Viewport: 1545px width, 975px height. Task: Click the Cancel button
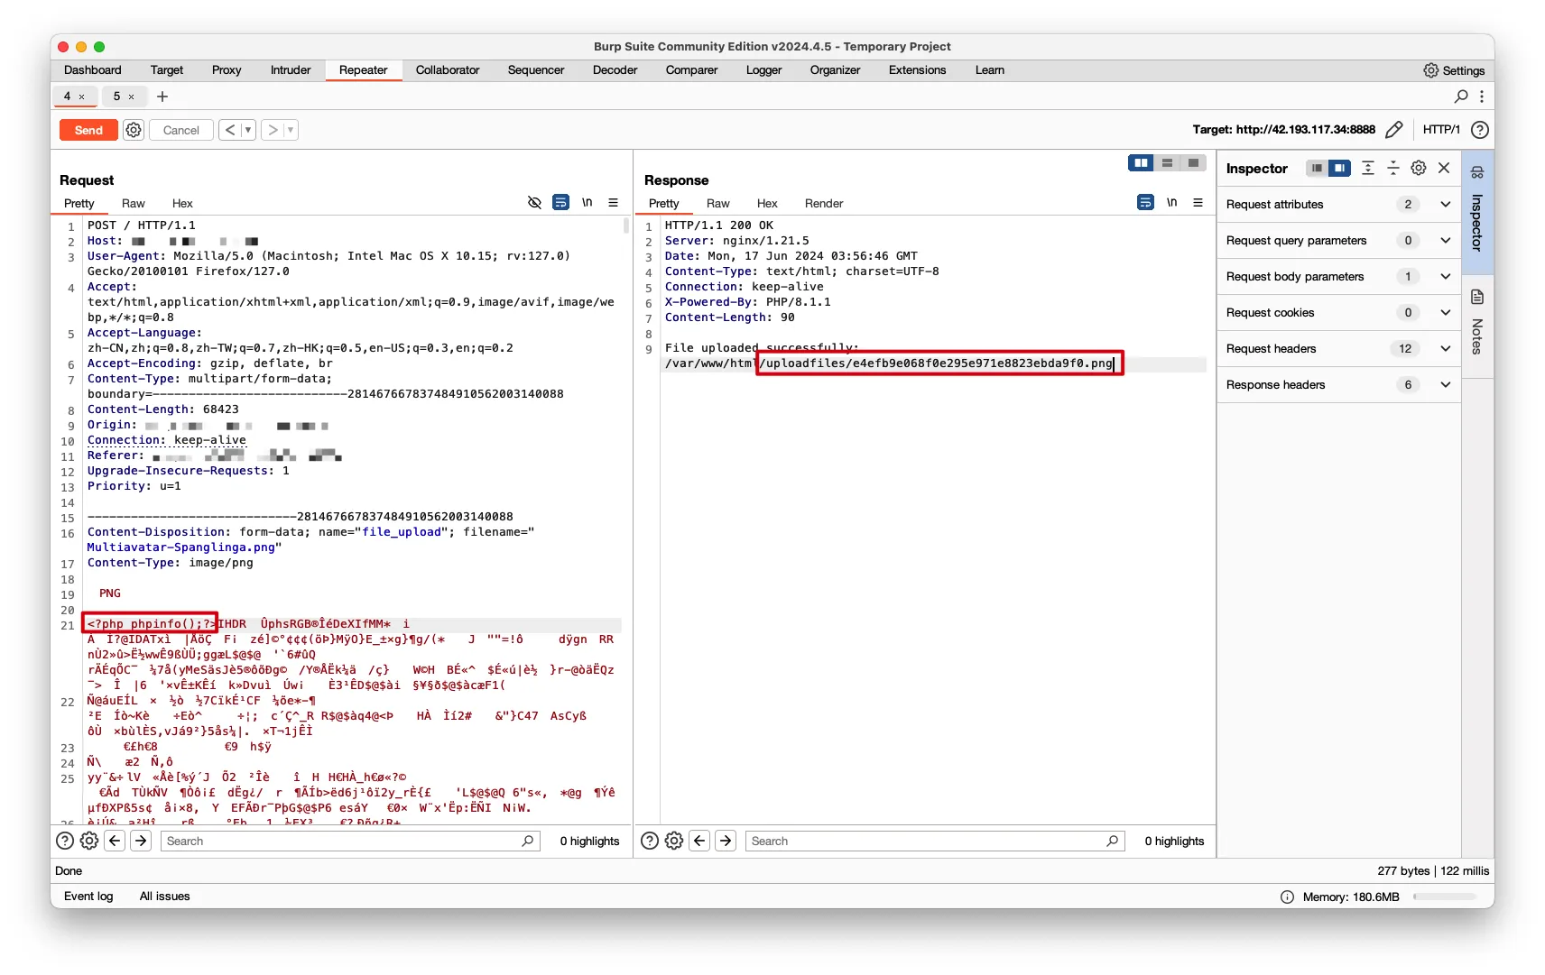point(181,130)
